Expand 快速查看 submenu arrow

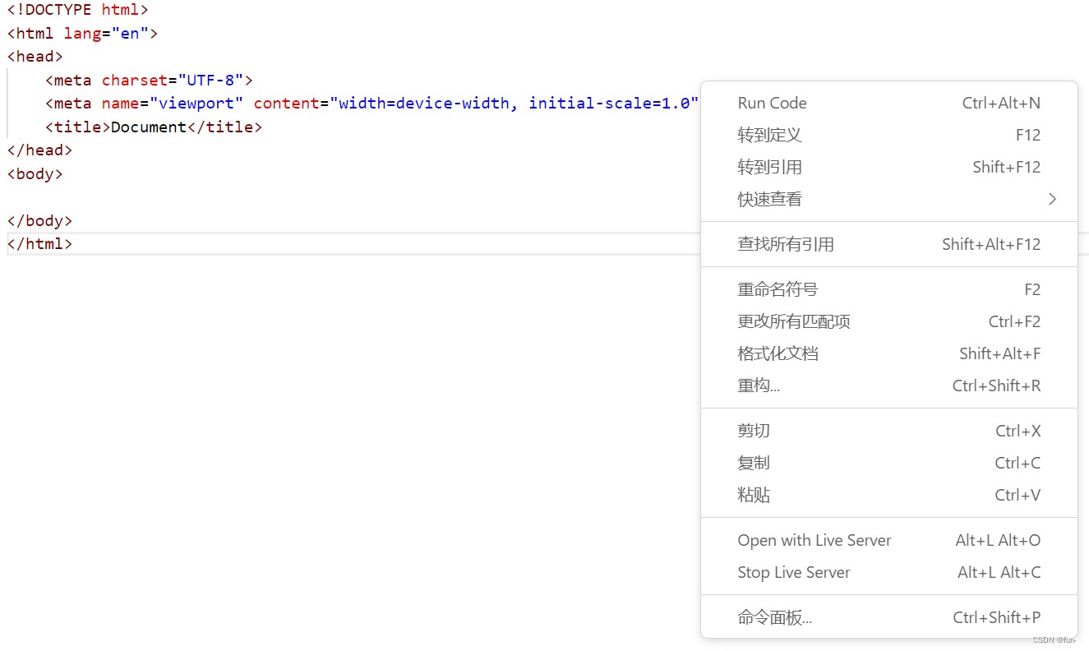(1052, 199)
